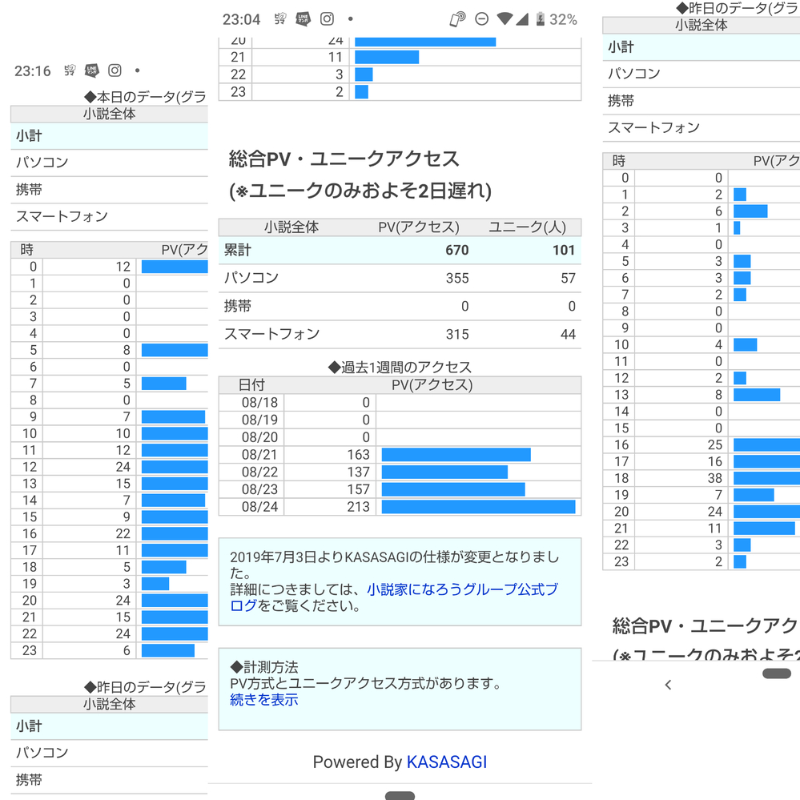Tap the 携帯 row showing 0 PV
Viewport: 800px width, 800px height.
[x=400, y=307]
